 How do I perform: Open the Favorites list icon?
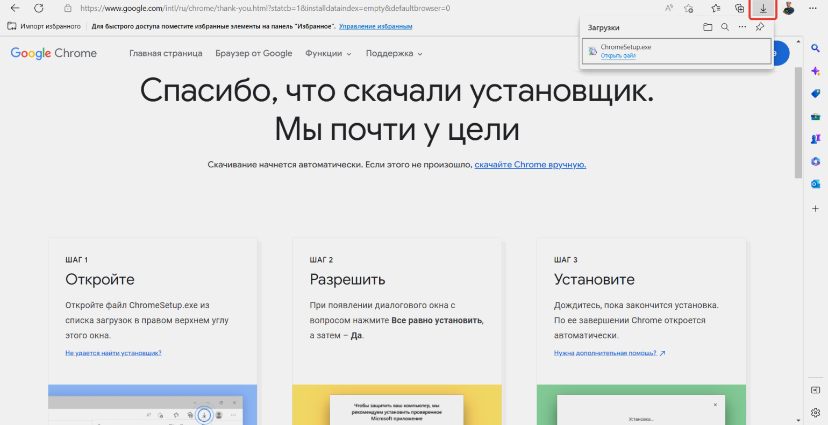click(716, 8)
